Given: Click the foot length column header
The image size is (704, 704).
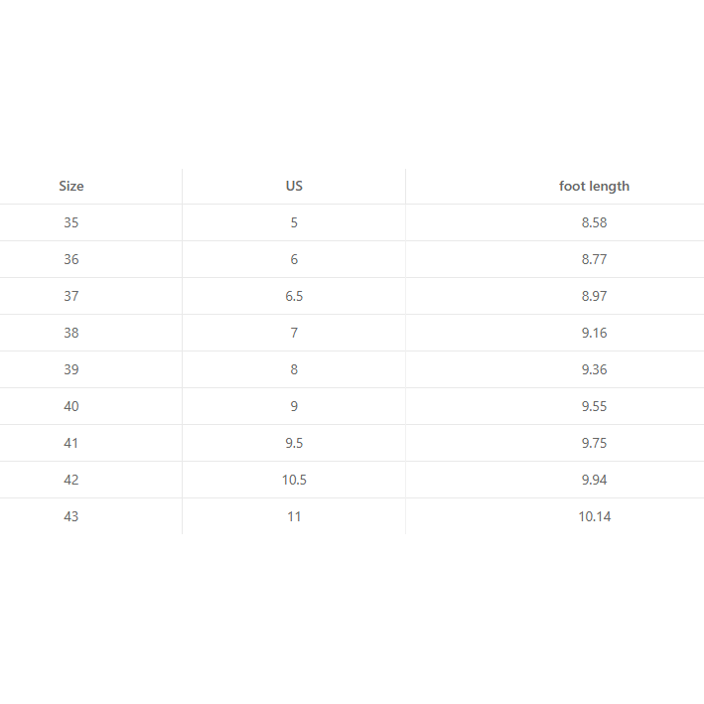Looking at the screenshot, I should pyautogui.click(x=594, y=187).
